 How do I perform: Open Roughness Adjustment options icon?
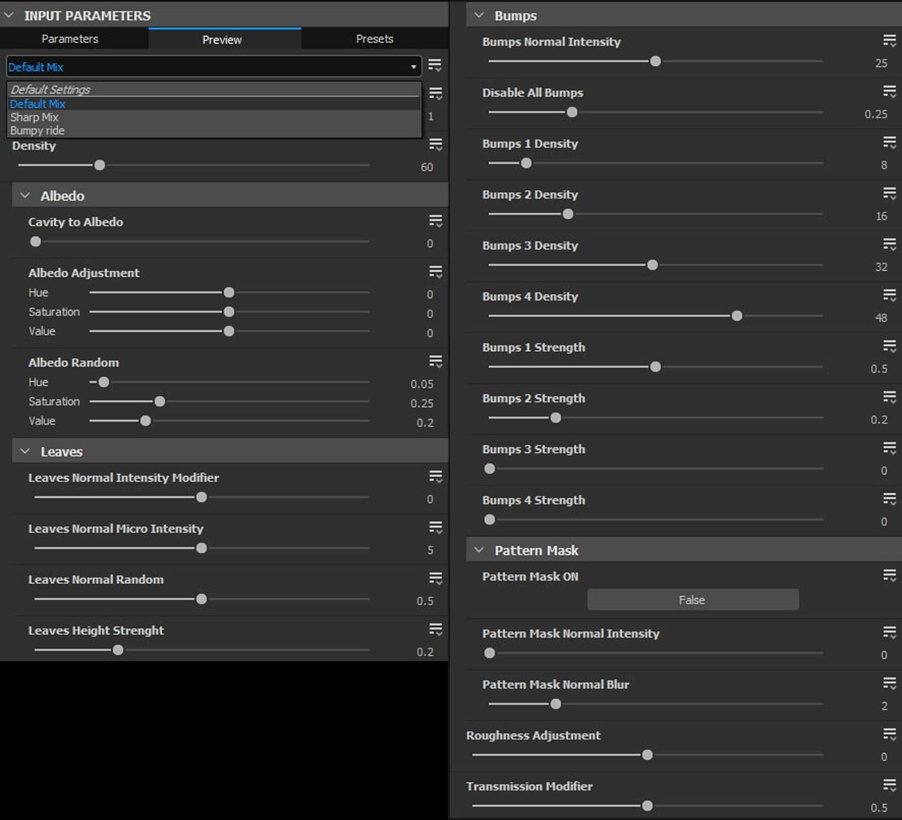pyautogui.click(x=889, y=735)
